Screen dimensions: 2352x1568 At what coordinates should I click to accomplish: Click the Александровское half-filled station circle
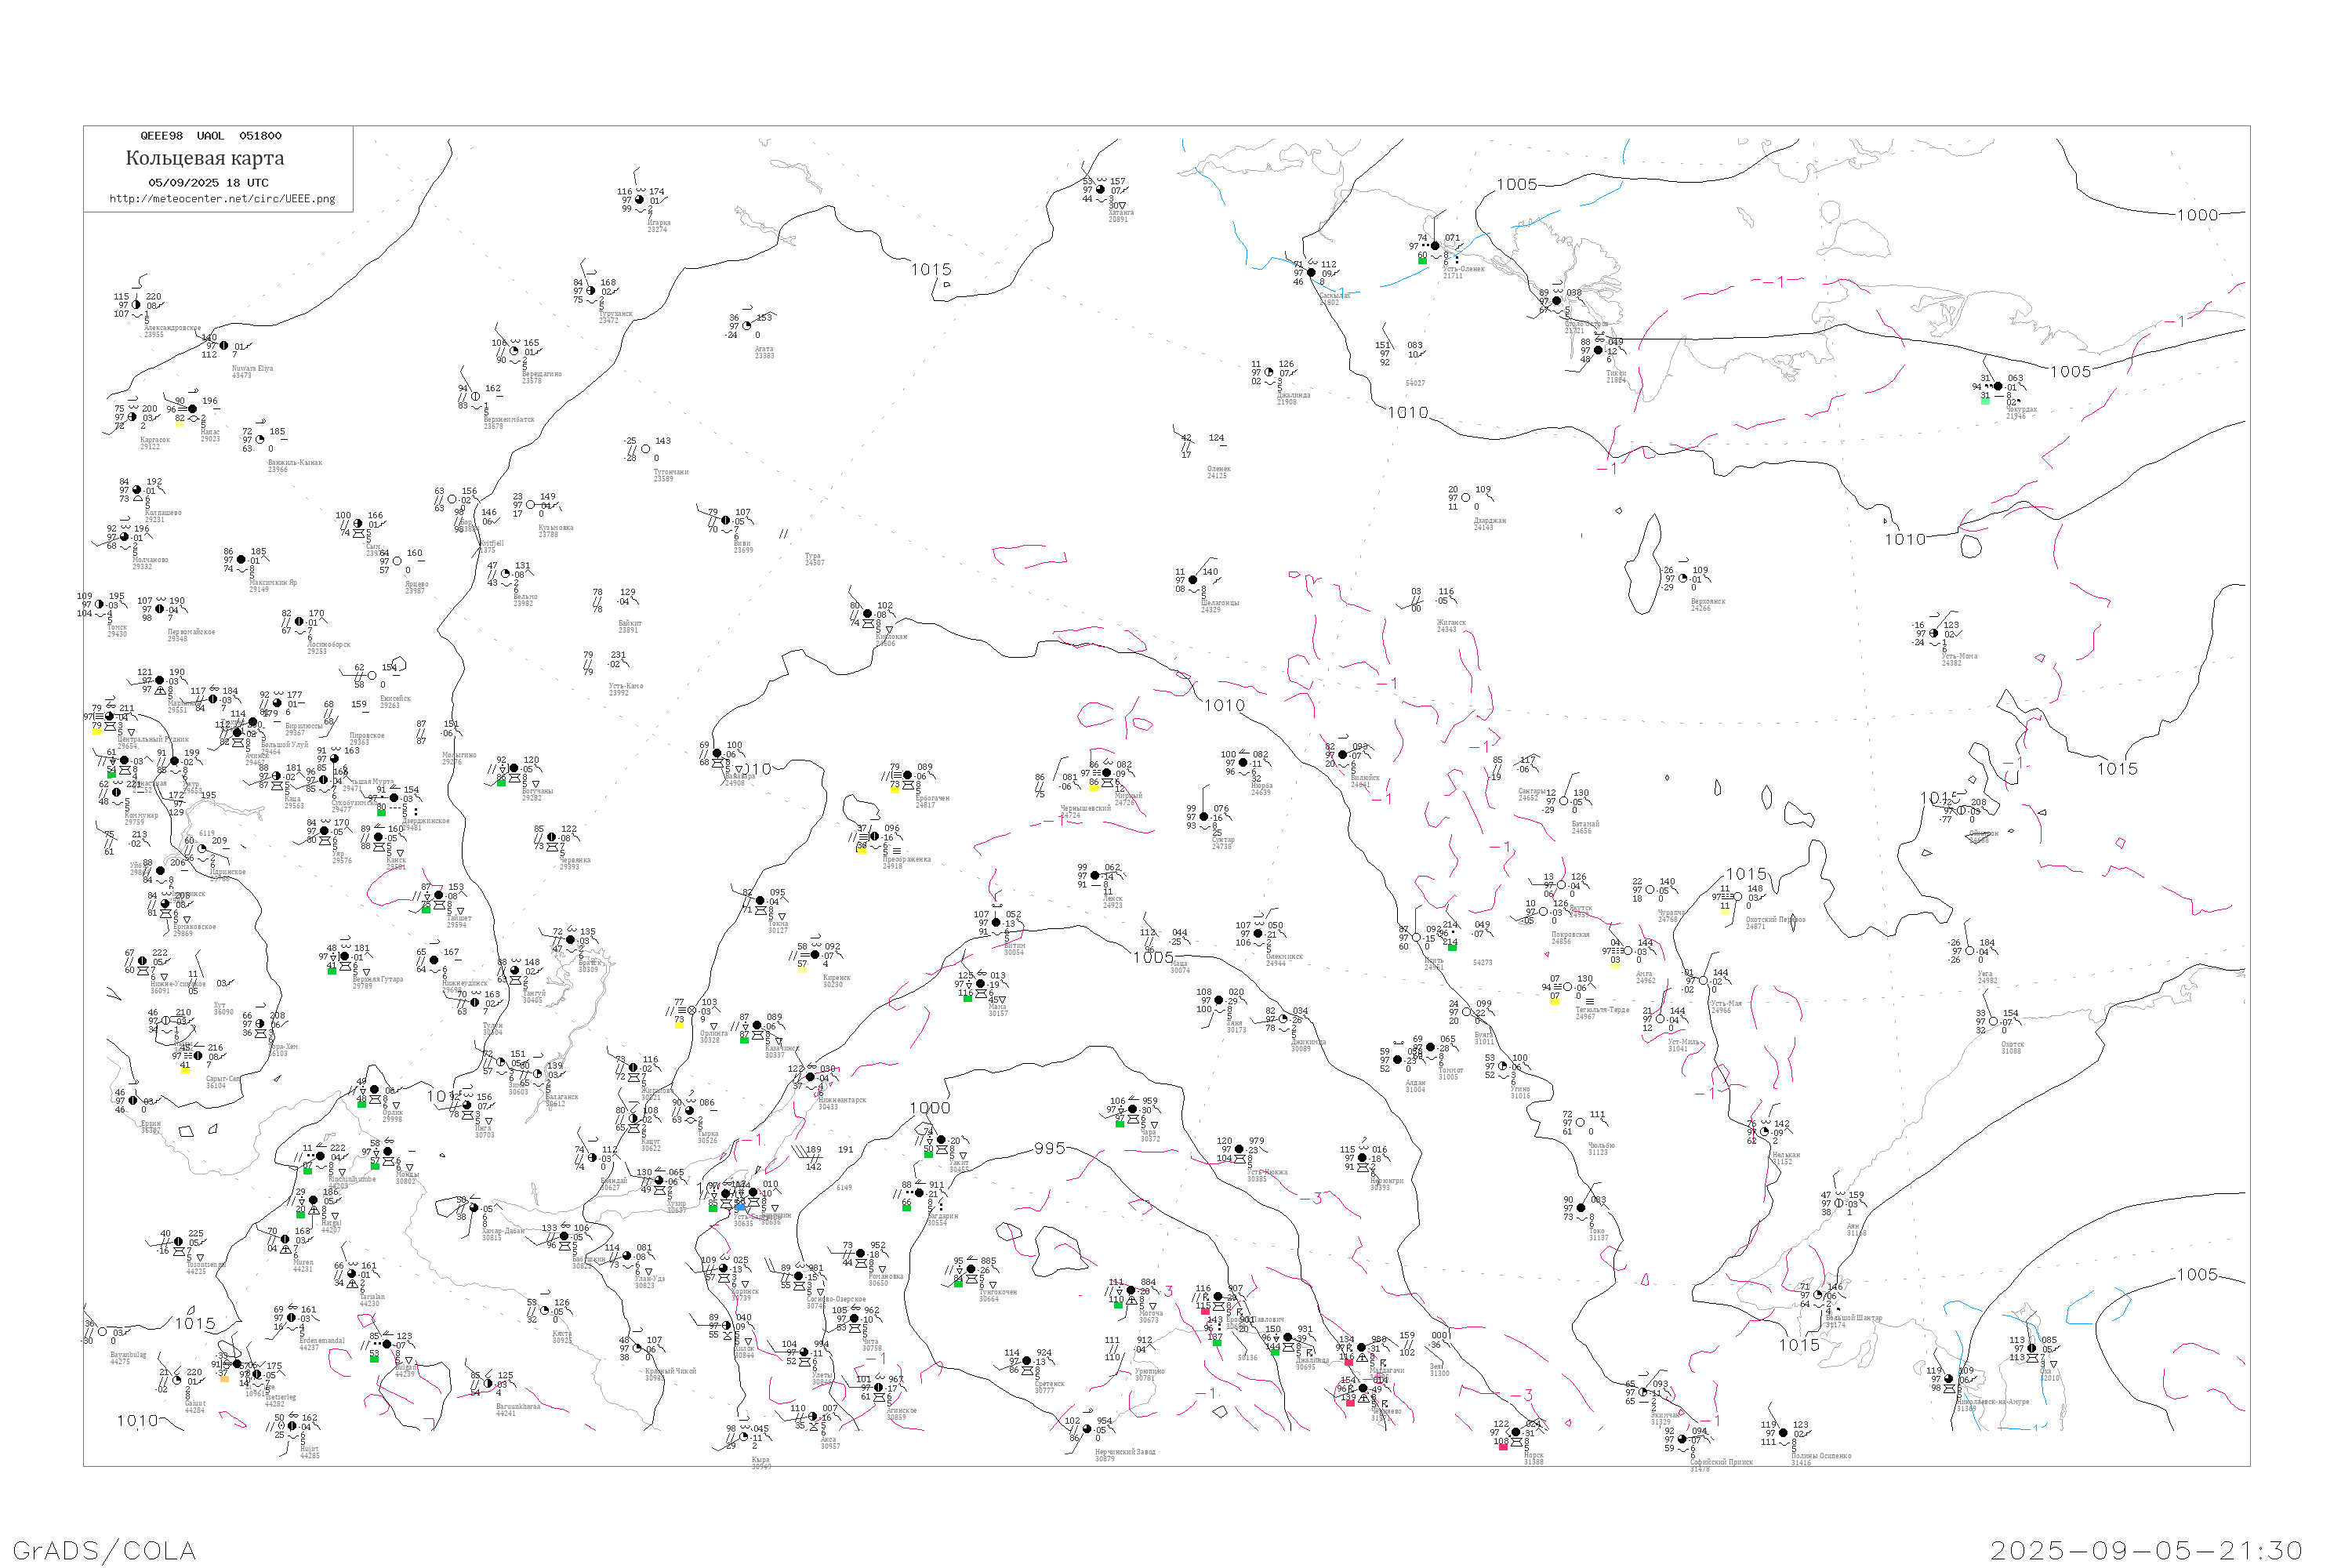(136, 305)
